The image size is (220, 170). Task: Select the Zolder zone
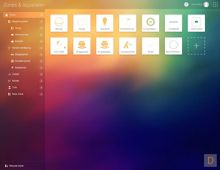click(x=24, y=74)
